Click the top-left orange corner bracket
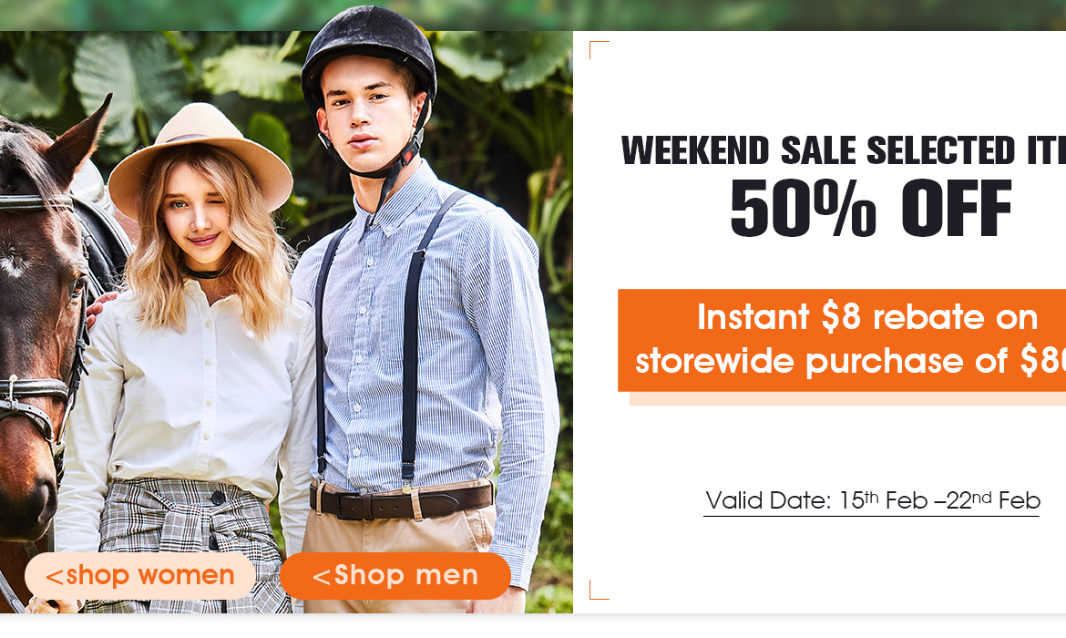 coord(599,49)
